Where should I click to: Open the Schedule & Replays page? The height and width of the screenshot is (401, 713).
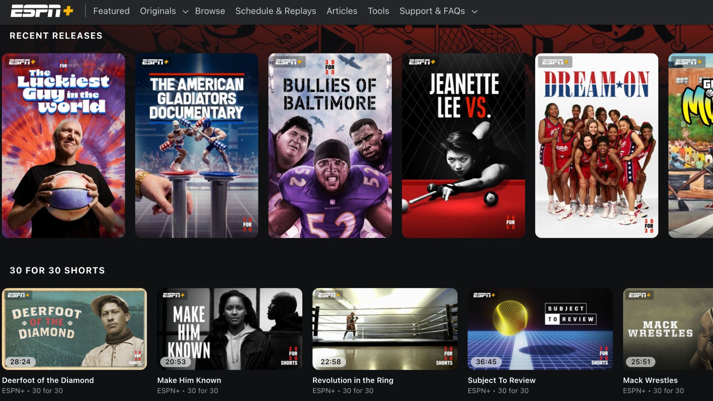coord(275,11)
